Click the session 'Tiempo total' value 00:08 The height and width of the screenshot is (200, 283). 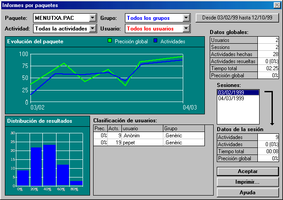coord(268,151)
